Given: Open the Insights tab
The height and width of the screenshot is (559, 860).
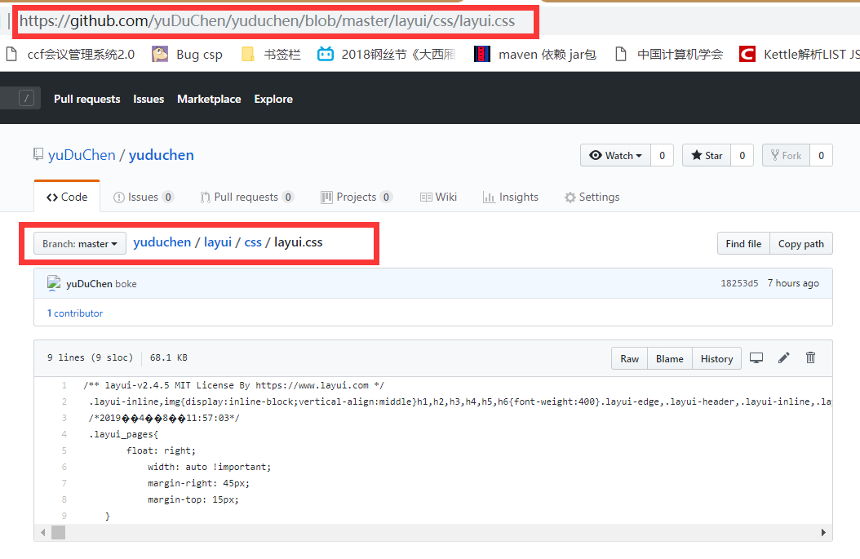Looking at the screenshot, I should tap(511, 197).
